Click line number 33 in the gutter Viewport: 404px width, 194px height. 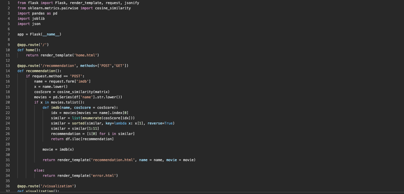click(8, 170)
